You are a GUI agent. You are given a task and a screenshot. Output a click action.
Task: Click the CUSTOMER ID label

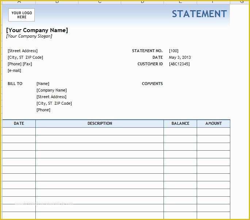(x=150, y=64)
